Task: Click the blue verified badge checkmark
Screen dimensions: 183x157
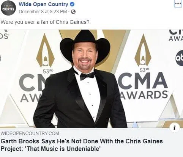Action: pyautogui.click(x=72, y=4)
